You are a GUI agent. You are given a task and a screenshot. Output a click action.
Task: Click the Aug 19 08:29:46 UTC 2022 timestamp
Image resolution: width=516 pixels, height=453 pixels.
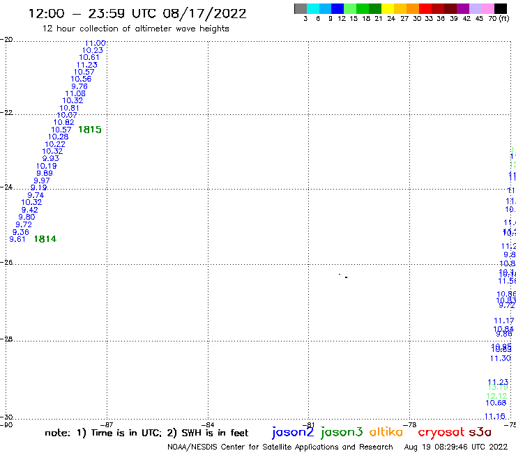tap(456, 447)
